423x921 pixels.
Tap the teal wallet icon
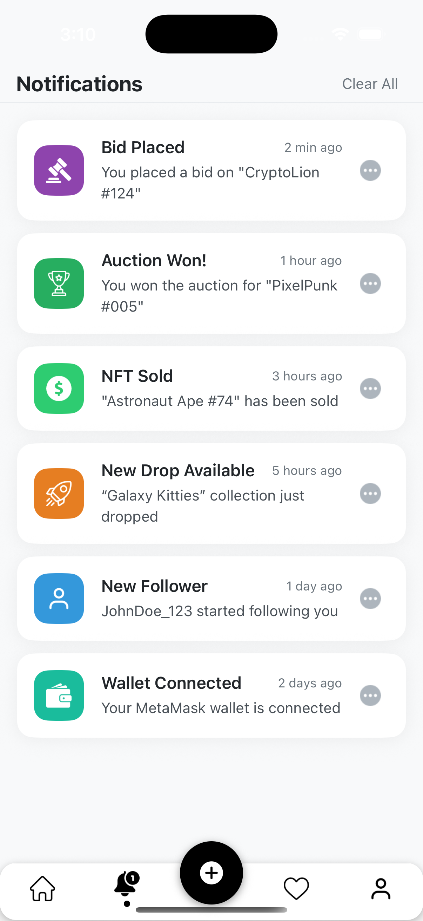point(59,695)
